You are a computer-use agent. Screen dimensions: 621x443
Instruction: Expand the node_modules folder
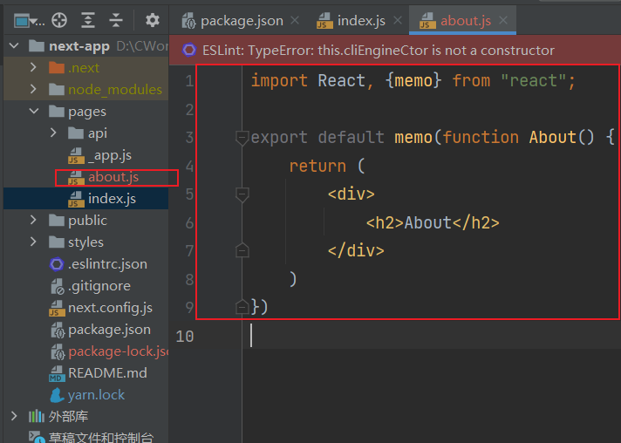(34, 90)
